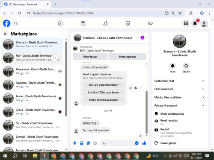The height and width of the screenshot is (160, 214).
Task: Open Windows taskbar search
Action: (x=15, y=156)
